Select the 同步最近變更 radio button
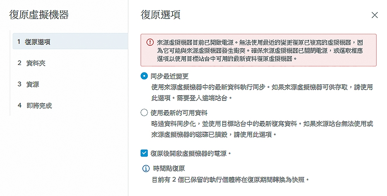 (x=144, y=76)
